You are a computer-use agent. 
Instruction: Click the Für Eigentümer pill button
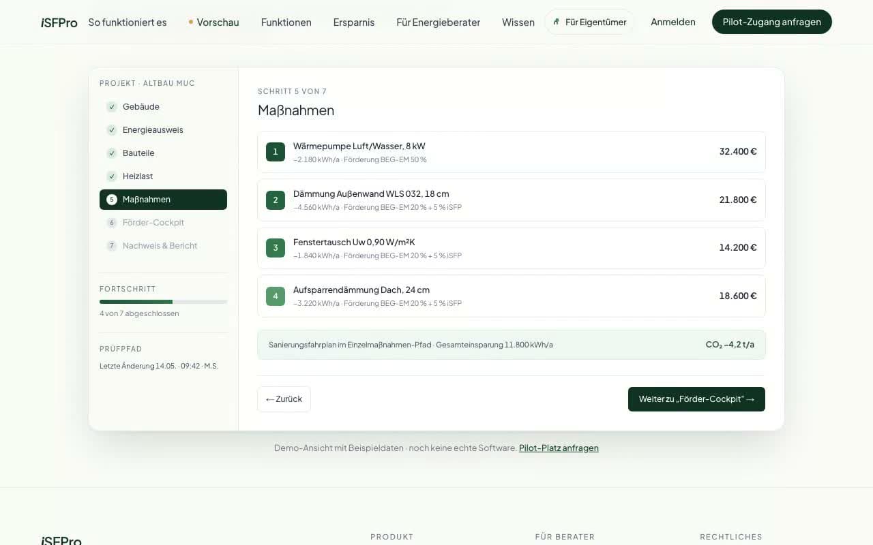589,22
